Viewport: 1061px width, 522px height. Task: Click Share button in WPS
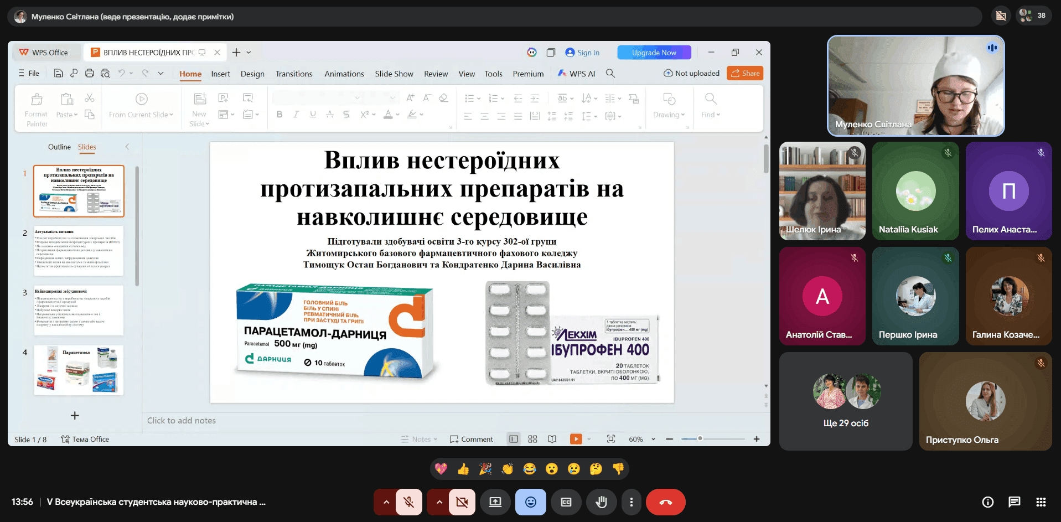(x=745, y=73)
